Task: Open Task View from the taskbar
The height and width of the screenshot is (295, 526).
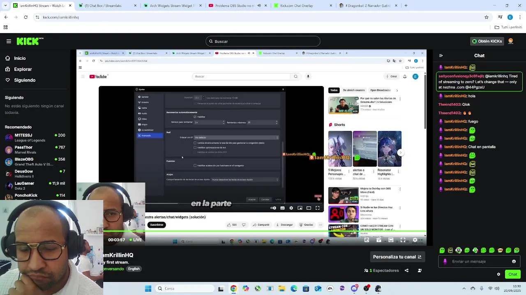Action: click(221, 288)
